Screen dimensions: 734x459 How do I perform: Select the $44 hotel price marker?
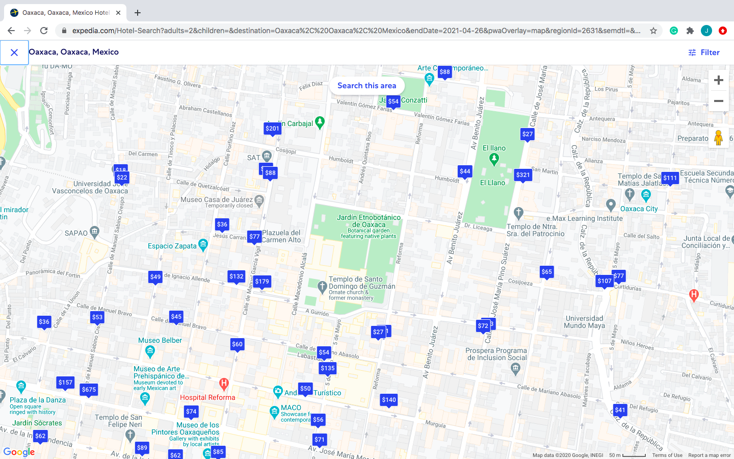pyautogui.click(x=465, y=171)
